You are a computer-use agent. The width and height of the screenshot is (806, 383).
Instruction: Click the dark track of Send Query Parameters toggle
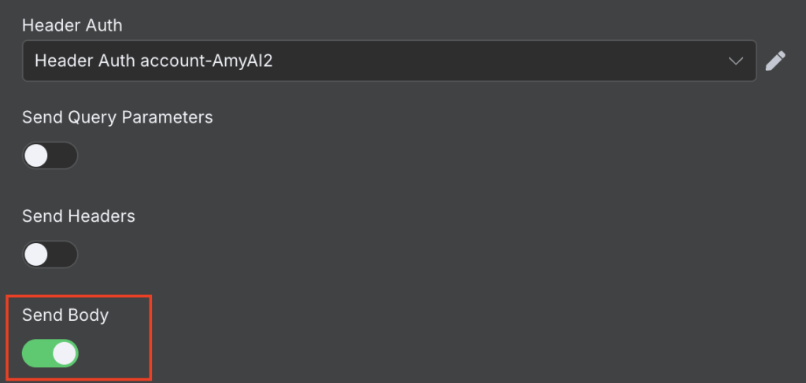point(63,156)
